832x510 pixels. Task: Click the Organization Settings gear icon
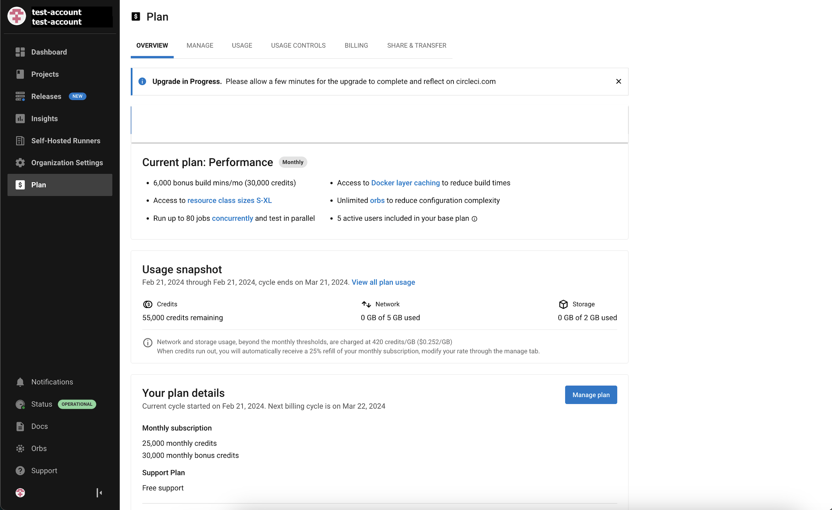click(x=20, y=163)
